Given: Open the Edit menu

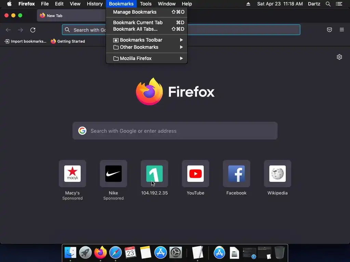Looking at the screenshot, I should click(x=59, y=4).
